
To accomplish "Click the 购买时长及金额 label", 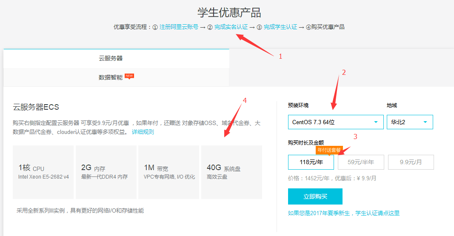I will click(x=306, y=142).
